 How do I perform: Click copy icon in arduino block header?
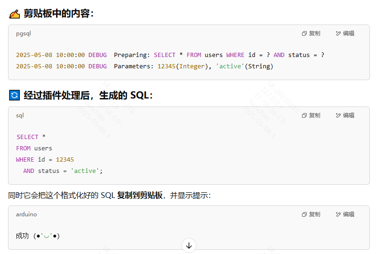[x=304, y=214]
